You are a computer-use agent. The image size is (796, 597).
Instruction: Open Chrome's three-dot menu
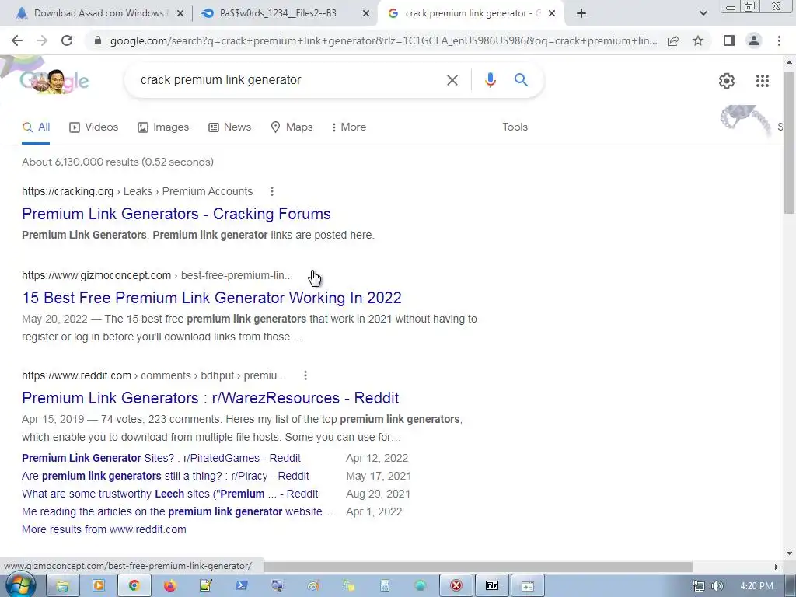(x=779, y=40)
